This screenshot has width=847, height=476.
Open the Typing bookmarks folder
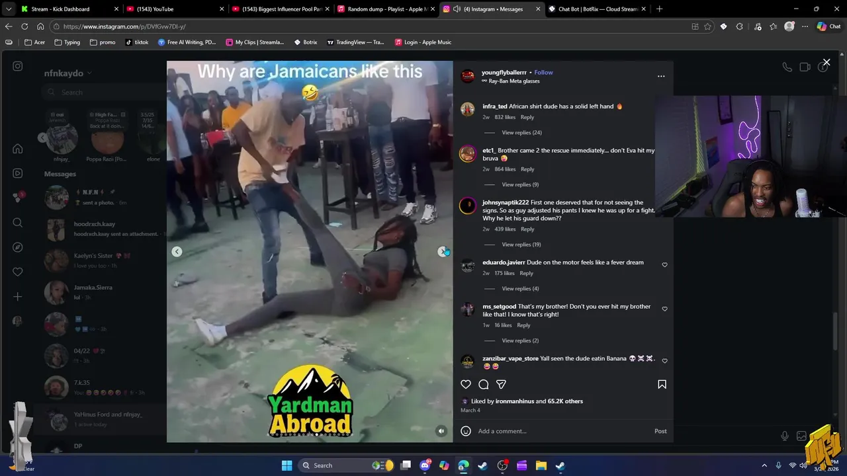click(x=67, y=42)
